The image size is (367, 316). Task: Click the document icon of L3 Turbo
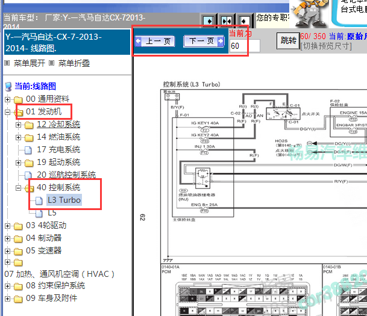[39, 200]
